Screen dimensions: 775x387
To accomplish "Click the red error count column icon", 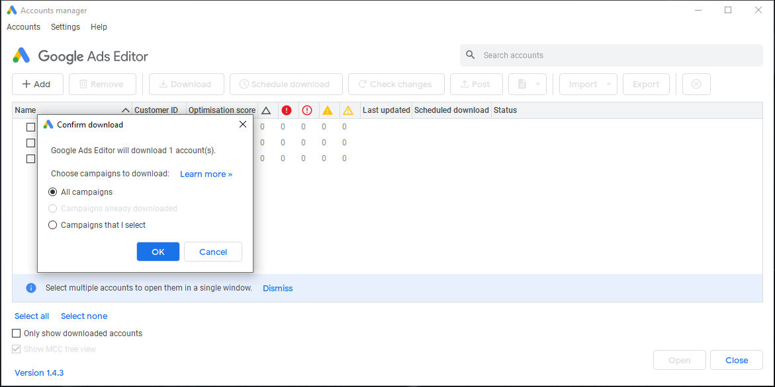I will click(287, 110).
